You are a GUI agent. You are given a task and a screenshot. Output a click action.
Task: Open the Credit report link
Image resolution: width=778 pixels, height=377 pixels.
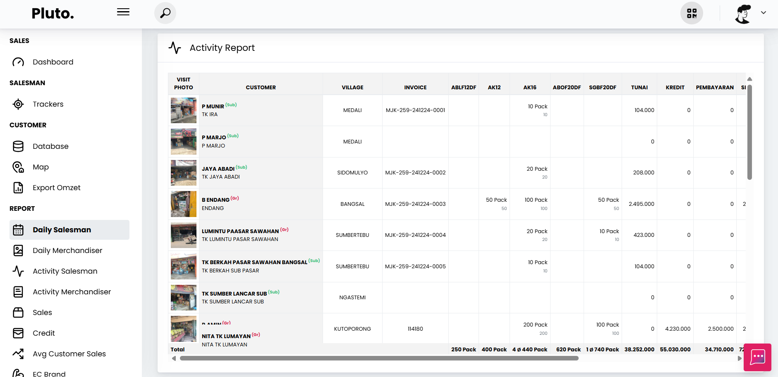[x=43, y=333]
